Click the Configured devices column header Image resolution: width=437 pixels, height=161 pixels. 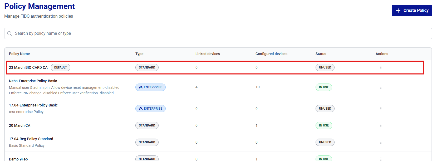click(x=271, y=54)
